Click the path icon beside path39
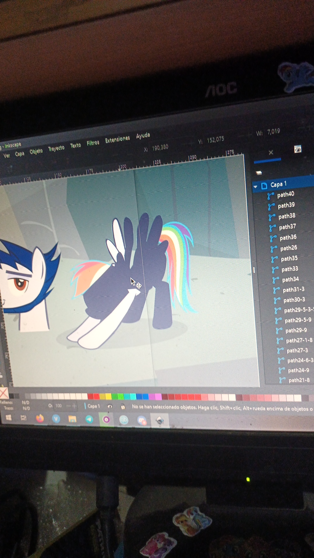The height and width of the screenshot is (558, 314). click(x=271, y=207)
